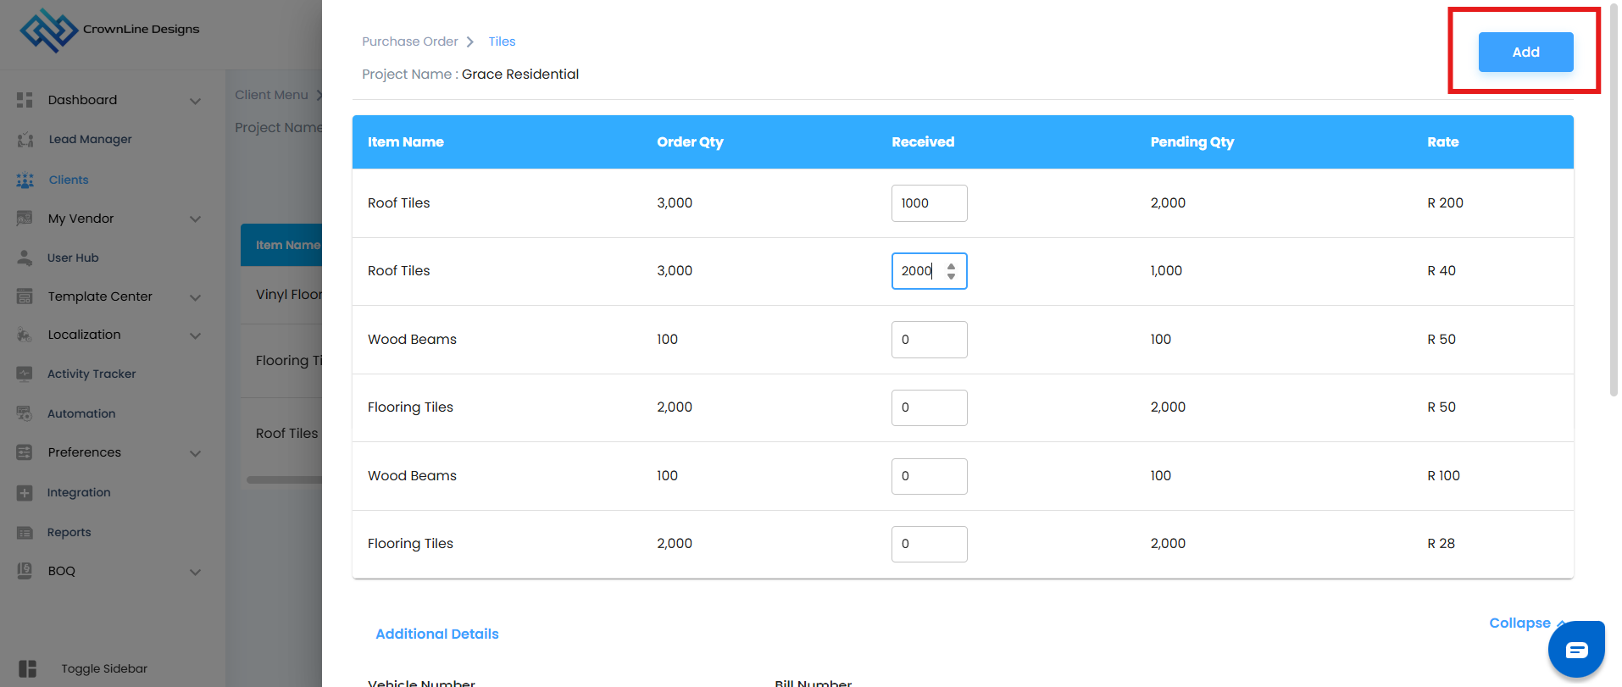Click Received field for Wood Beams R 50
1622x687 pixels.
point(929,340)
